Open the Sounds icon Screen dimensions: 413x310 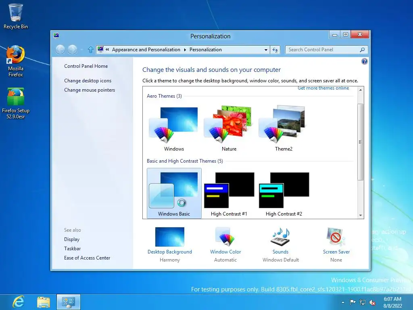(x=281, y=237)
